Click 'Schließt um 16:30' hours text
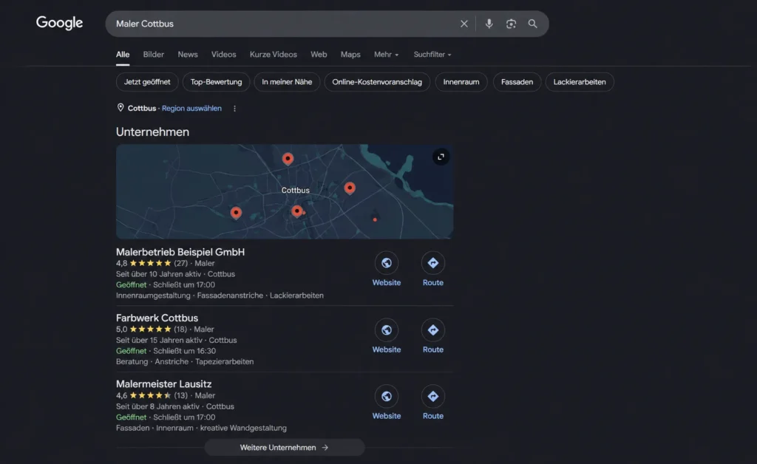Image resolution: width=757 pixels, height=464 pixels. (x=184, y=351)
